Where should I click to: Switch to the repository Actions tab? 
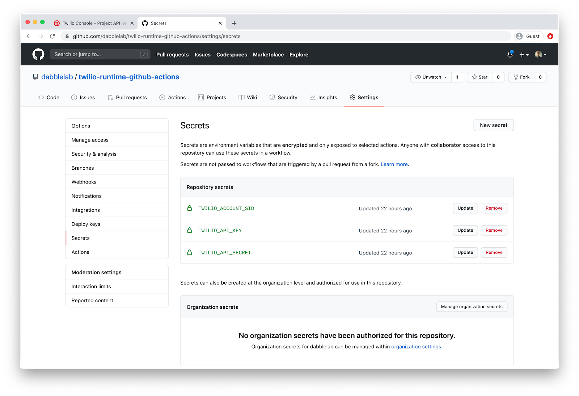pyautogui.click(x=173, y=97)
